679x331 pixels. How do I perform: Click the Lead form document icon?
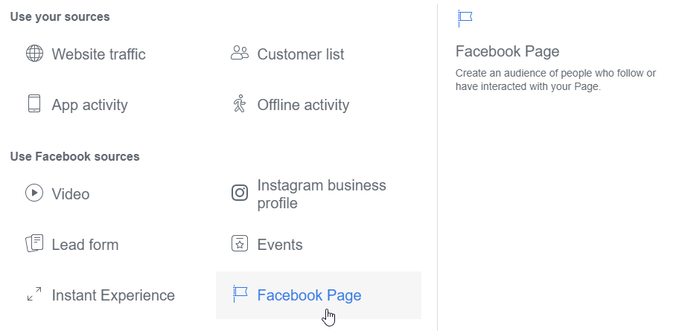point(35,243)
